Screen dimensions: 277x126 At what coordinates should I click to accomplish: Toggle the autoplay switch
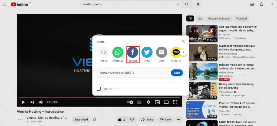coord(130,102)
